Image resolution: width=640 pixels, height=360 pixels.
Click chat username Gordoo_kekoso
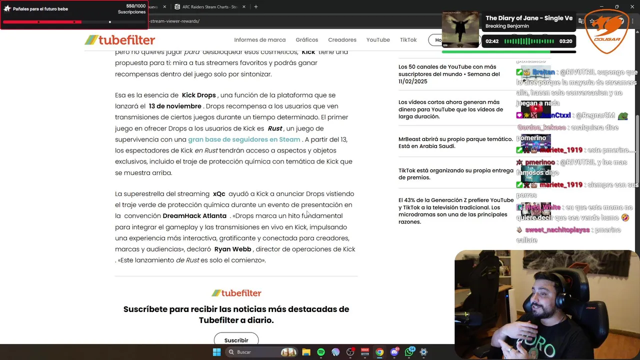pos(542,127)
